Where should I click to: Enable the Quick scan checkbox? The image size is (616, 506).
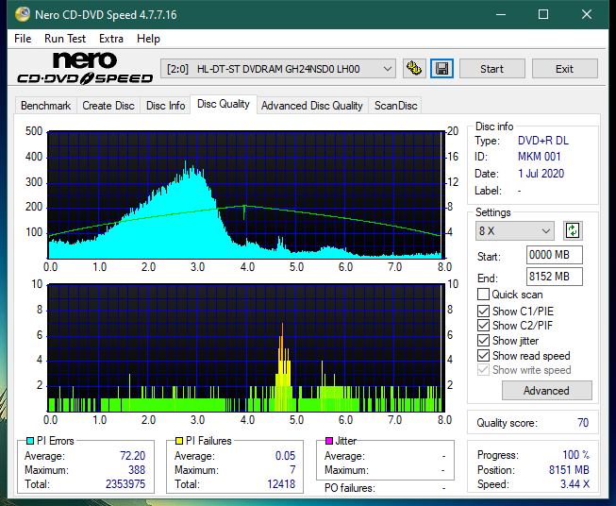(483, 295)
